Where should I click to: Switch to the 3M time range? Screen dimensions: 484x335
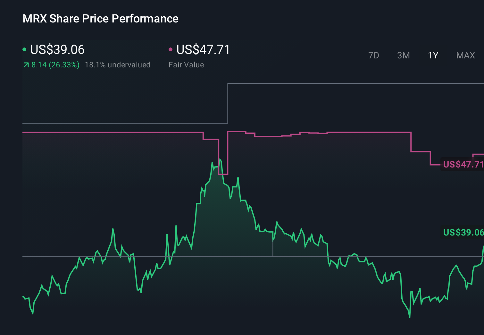(x=403, y=55)
